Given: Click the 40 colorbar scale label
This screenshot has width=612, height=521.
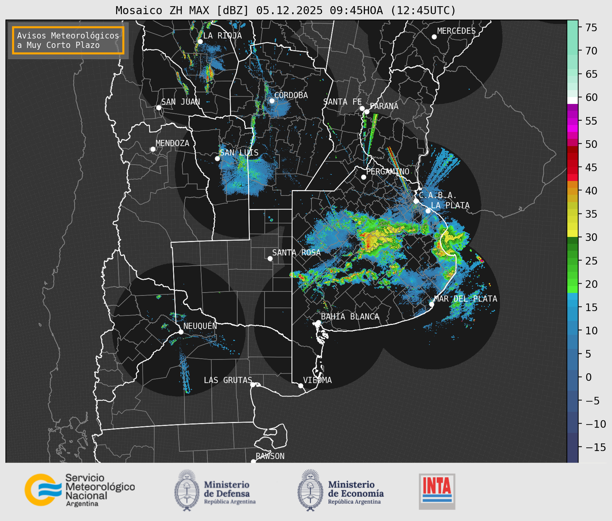Looking at the screenshot, I should click(591, 191).
